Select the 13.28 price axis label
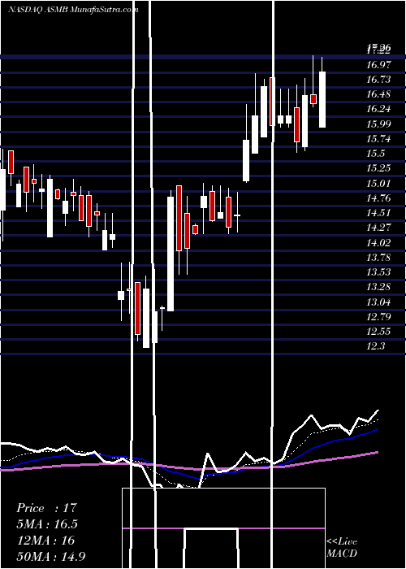 pos(379,287)
